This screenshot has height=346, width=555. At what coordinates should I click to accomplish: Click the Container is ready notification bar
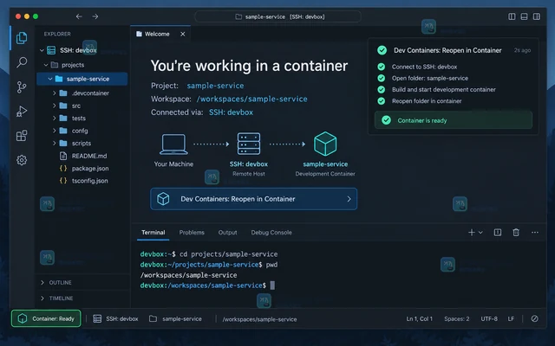click(453, 120)
